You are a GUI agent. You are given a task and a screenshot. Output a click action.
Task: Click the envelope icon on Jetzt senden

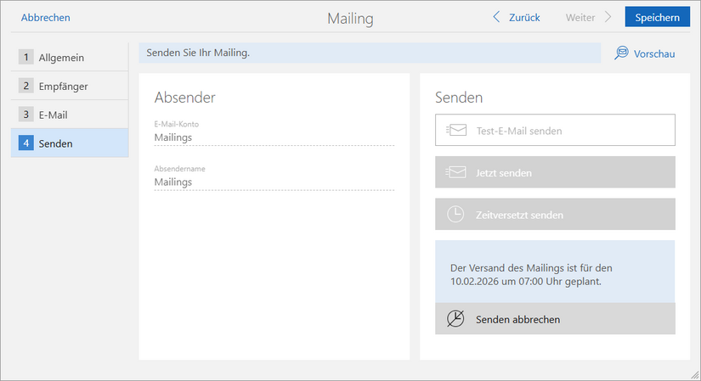[456, 172]
